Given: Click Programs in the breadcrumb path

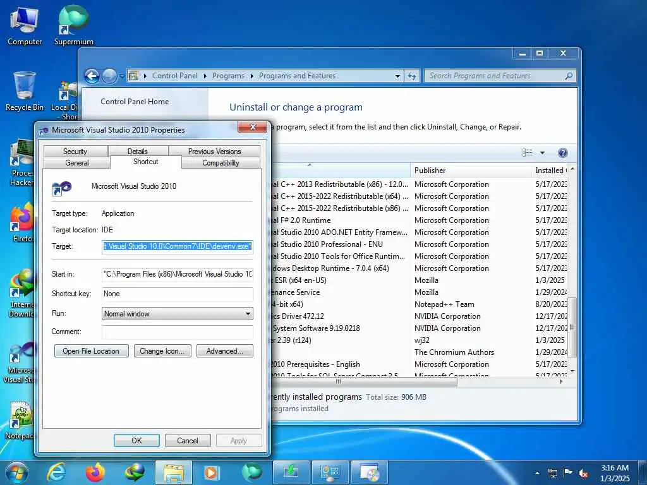Looking at the screenshot, I should click(228, 76).
